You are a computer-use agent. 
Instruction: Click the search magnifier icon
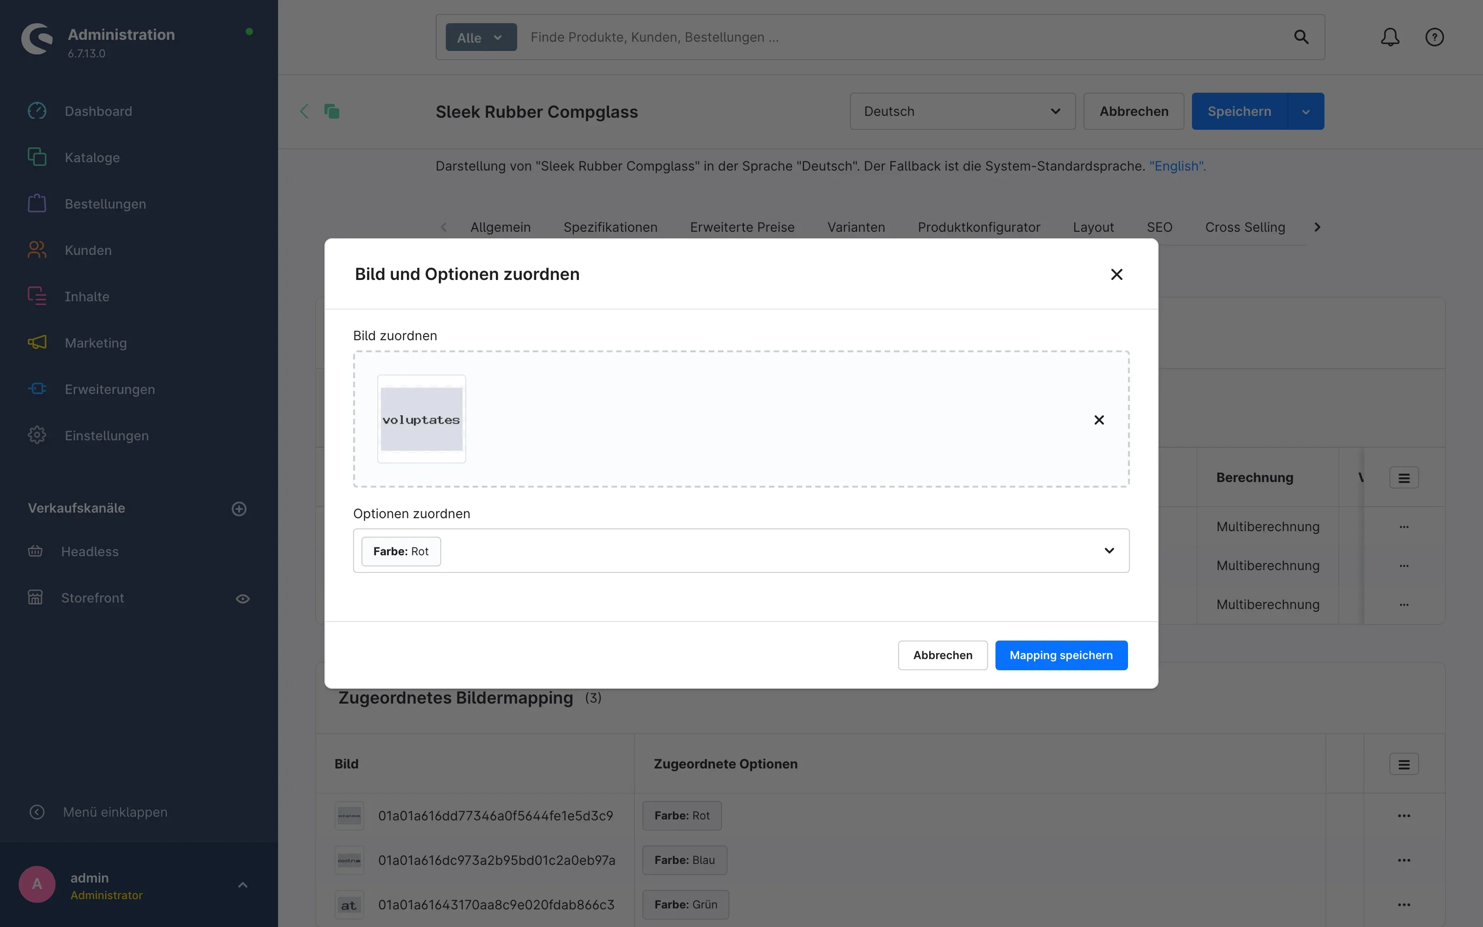(x=1301, y=37)
